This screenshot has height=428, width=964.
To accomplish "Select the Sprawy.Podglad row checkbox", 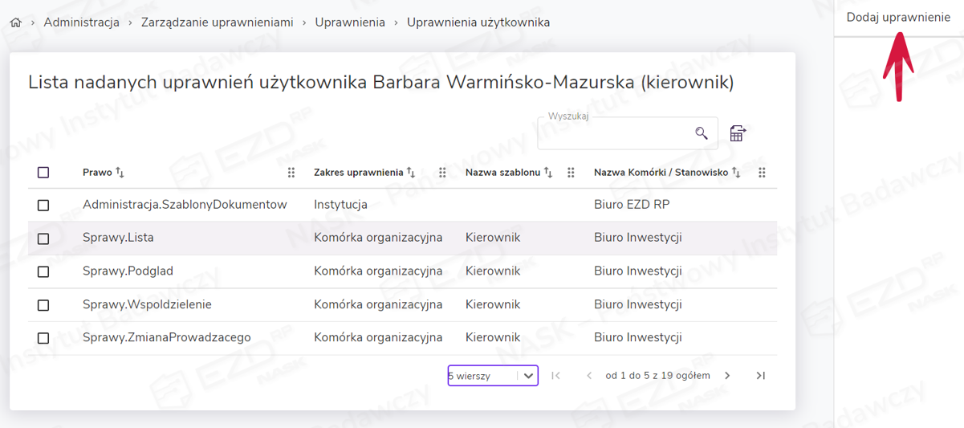I will [43, 272].
